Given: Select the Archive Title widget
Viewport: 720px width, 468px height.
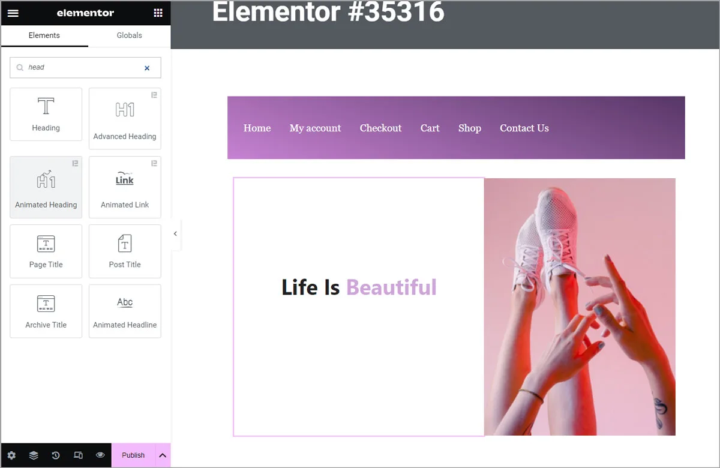Looking at the screenshot, I should 46,311.
